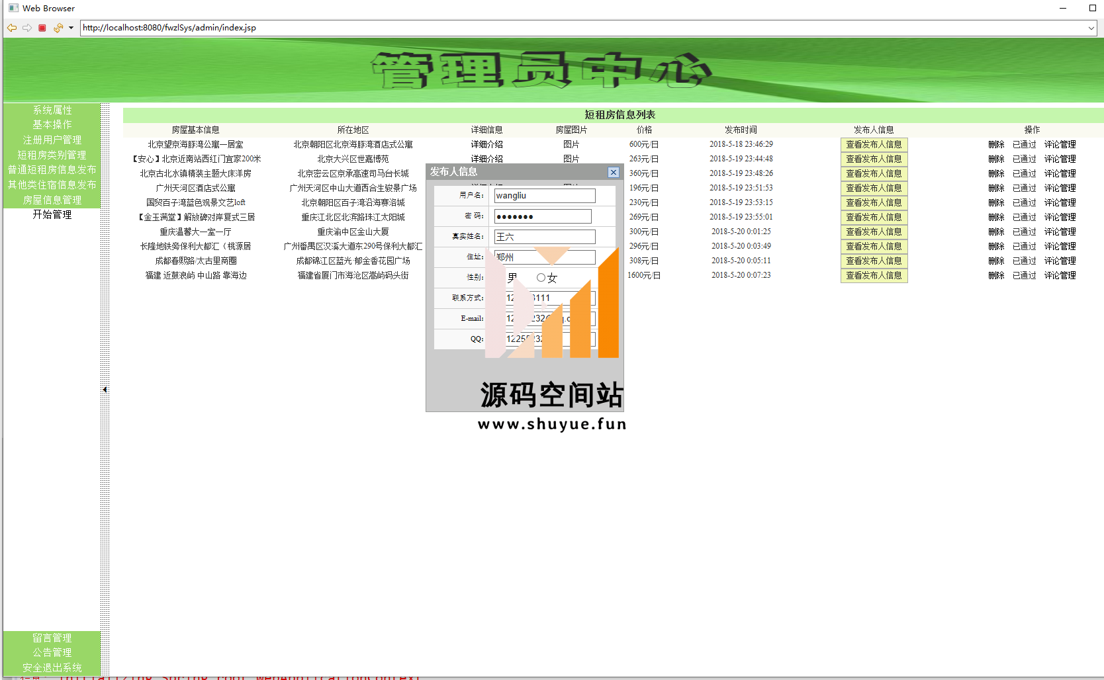Click 删除 for the 263元/日 listing
The image size is (1104, 680).
[x=996, y=159]
